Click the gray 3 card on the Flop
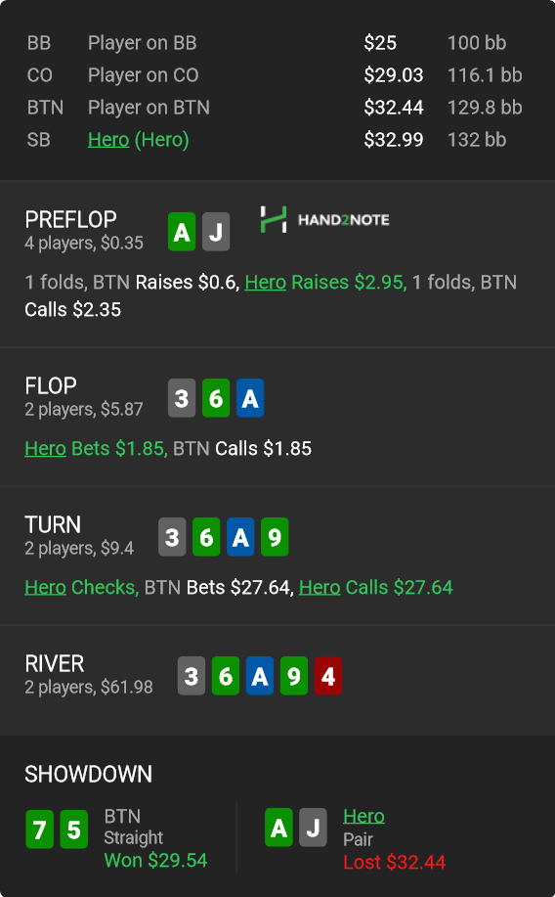The image size is (555, 897). (182, 397)
